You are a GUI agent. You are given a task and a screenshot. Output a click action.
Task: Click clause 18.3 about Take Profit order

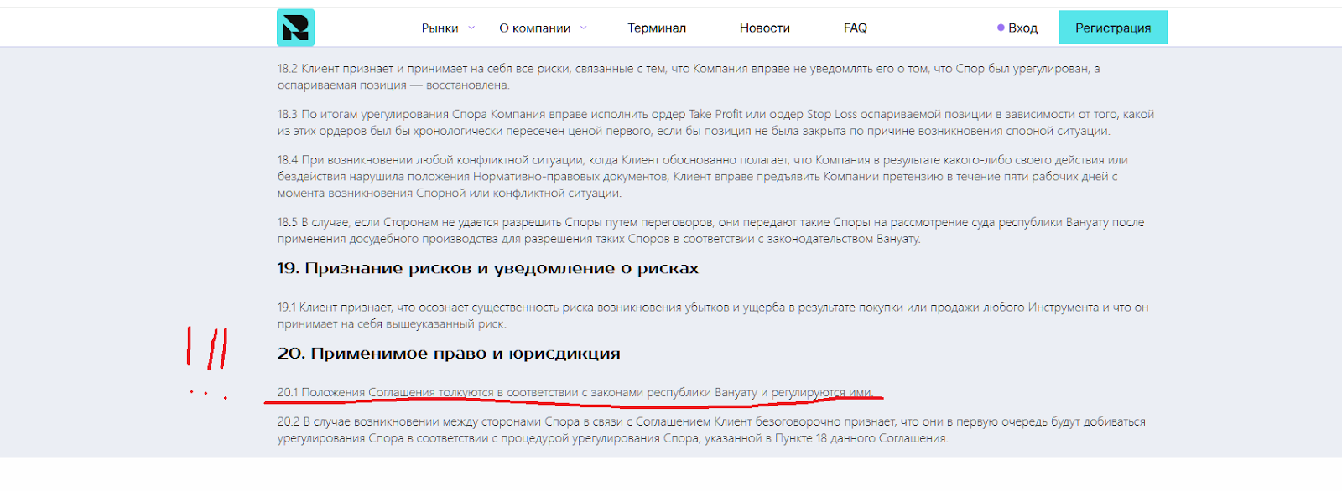click(715, 122)
